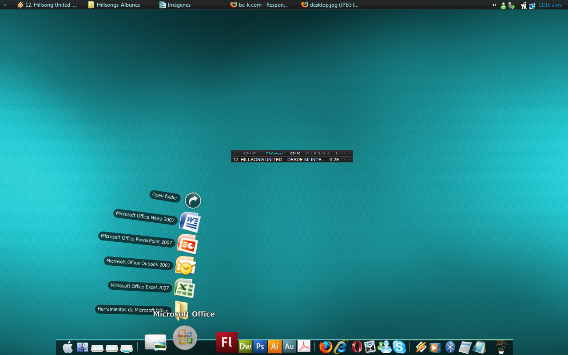Open the pictures stack in the dock
Image resolution: width=568 pixels, height=355 pixels.
click(155, 342)
